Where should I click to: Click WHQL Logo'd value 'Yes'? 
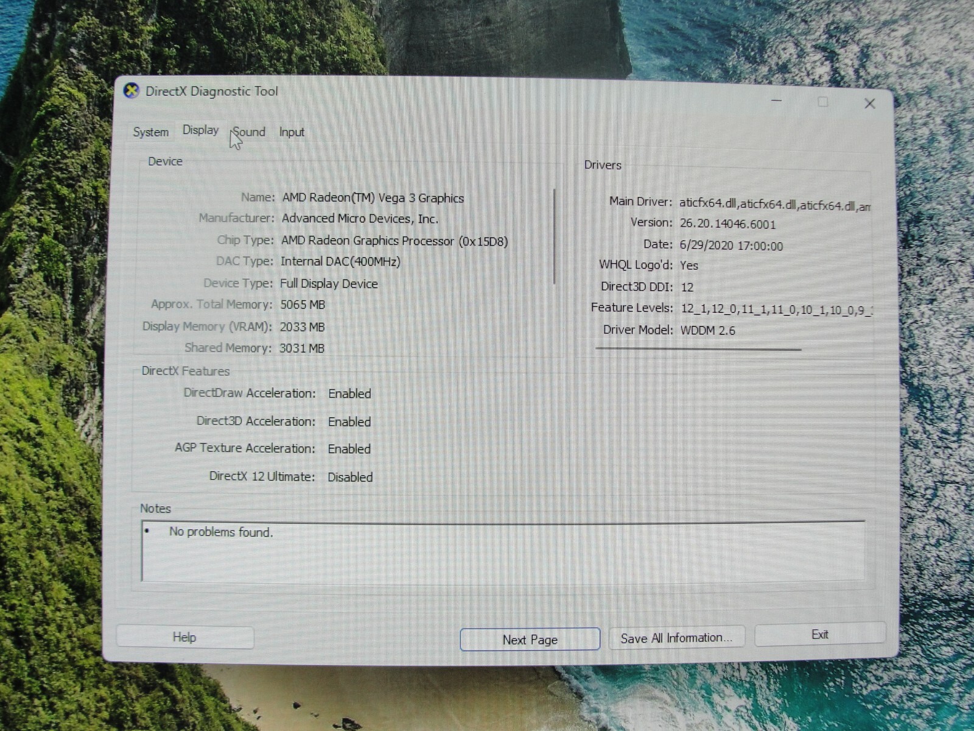click(689, 266)
